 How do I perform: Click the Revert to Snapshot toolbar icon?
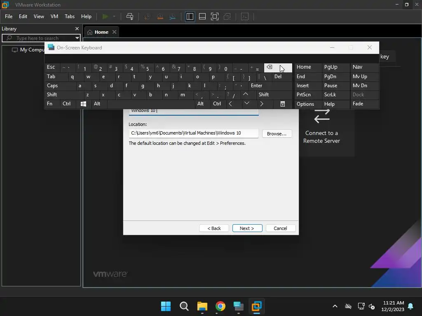160,16
